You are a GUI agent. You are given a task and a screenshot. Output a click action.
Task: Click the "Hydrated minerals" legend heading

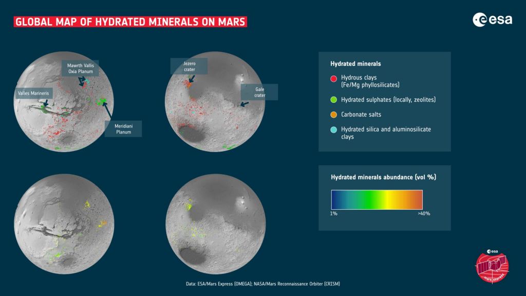[355, 64]
